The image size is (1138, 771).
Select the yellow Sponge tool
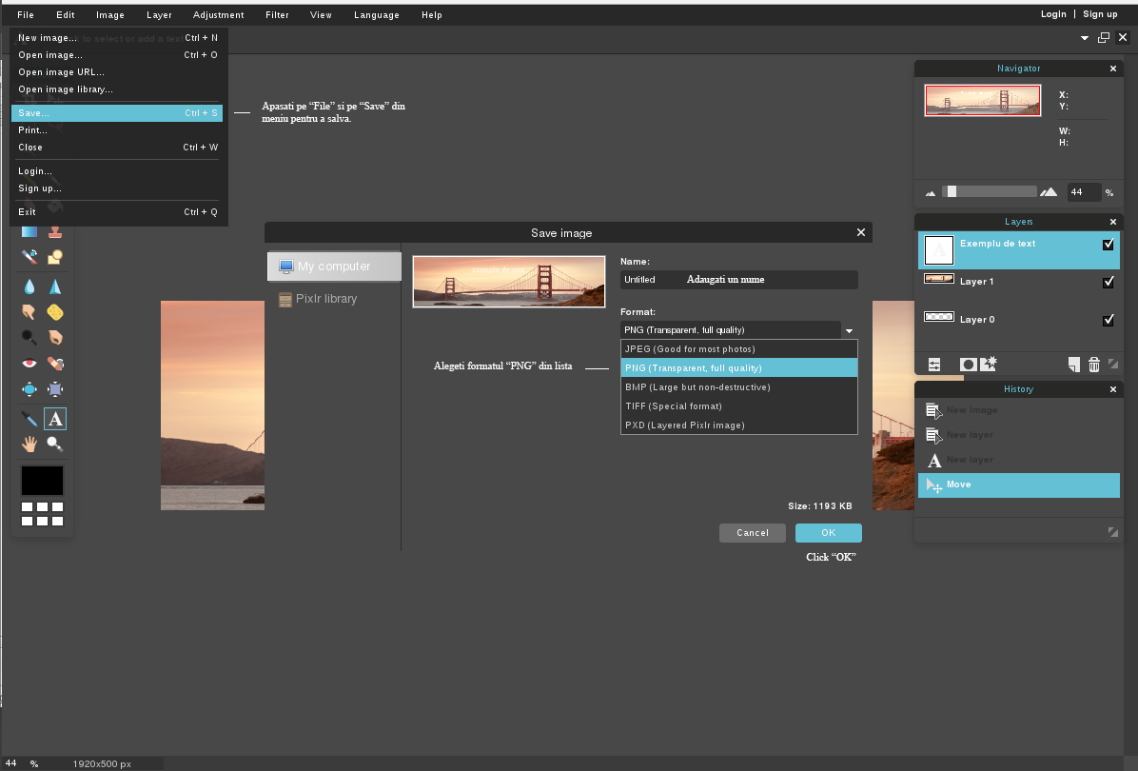pyautogui.click(x=55, y=312)
